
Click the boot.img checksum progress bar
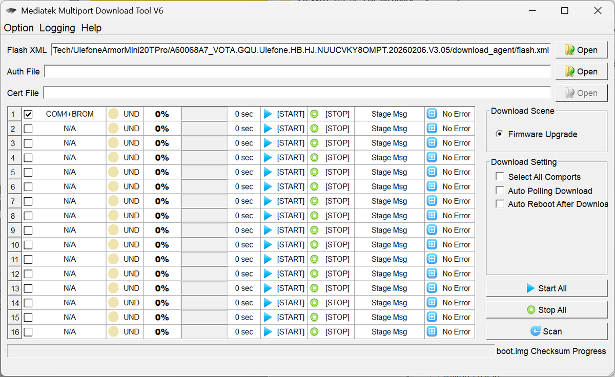[251, 351]
